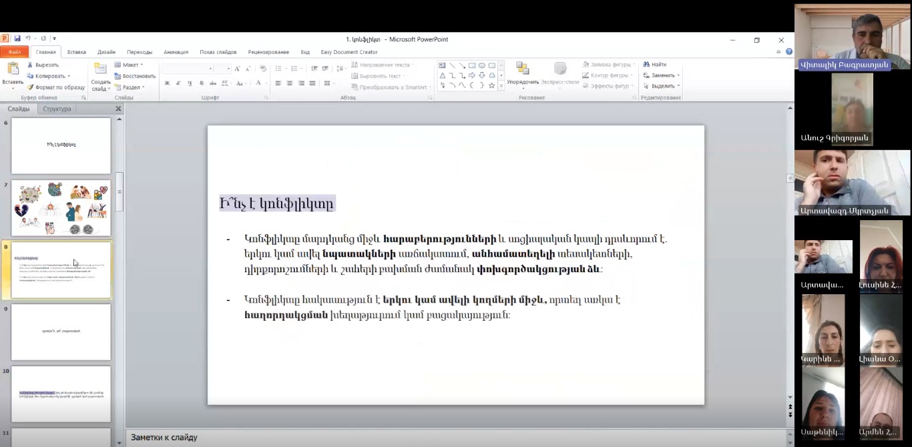Collapse the ribbon with the caret button
The width and height of the screenshot is (912, 447).
tap(780, 51)
